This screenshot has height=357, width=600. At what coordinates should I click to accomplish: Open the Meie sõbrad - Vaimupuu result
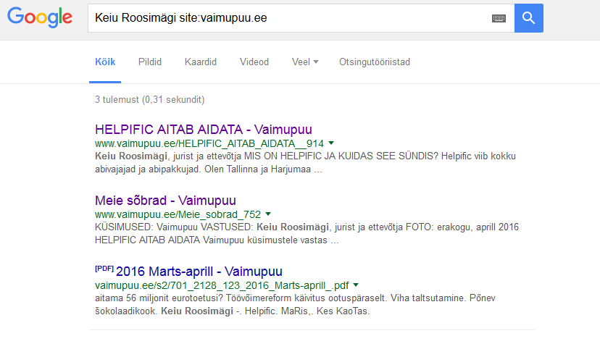165,201
